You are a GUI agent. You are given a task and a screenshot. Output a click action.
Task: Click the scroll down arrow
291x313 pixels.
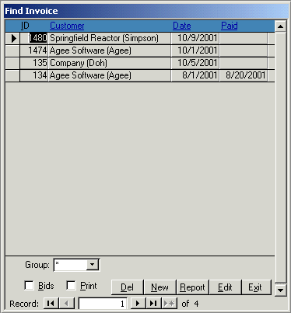pyautogui.click(x=281, y=290)
